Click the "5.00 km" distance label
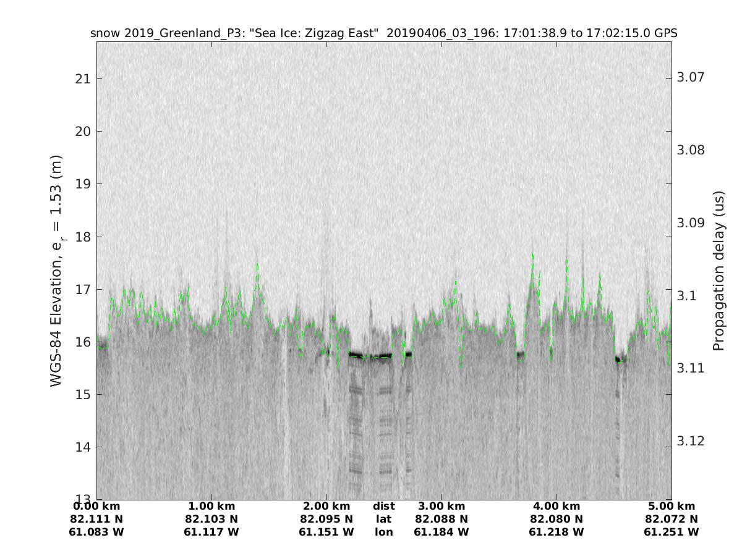Viewport: 742px width, 556px height. (x=671, y=507)
